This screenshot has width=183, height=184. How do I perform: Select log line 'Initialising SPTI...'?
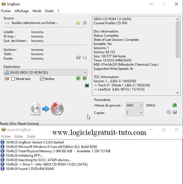24,156
